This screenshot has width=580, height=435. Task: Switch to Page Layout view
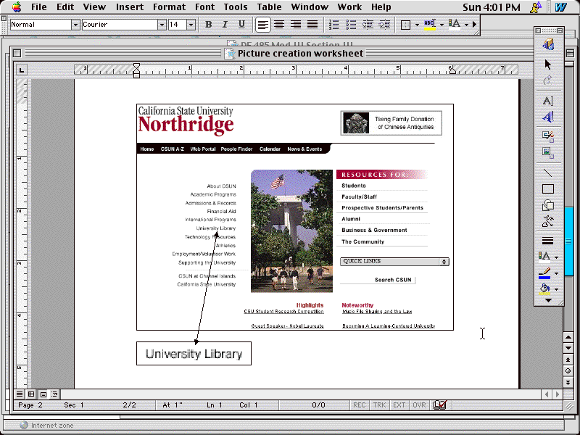(43, 394)
